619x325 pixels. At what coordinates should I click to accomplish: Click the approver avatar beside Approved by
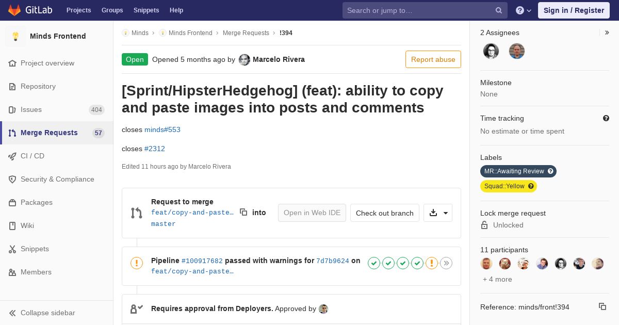tap(323, 309)
